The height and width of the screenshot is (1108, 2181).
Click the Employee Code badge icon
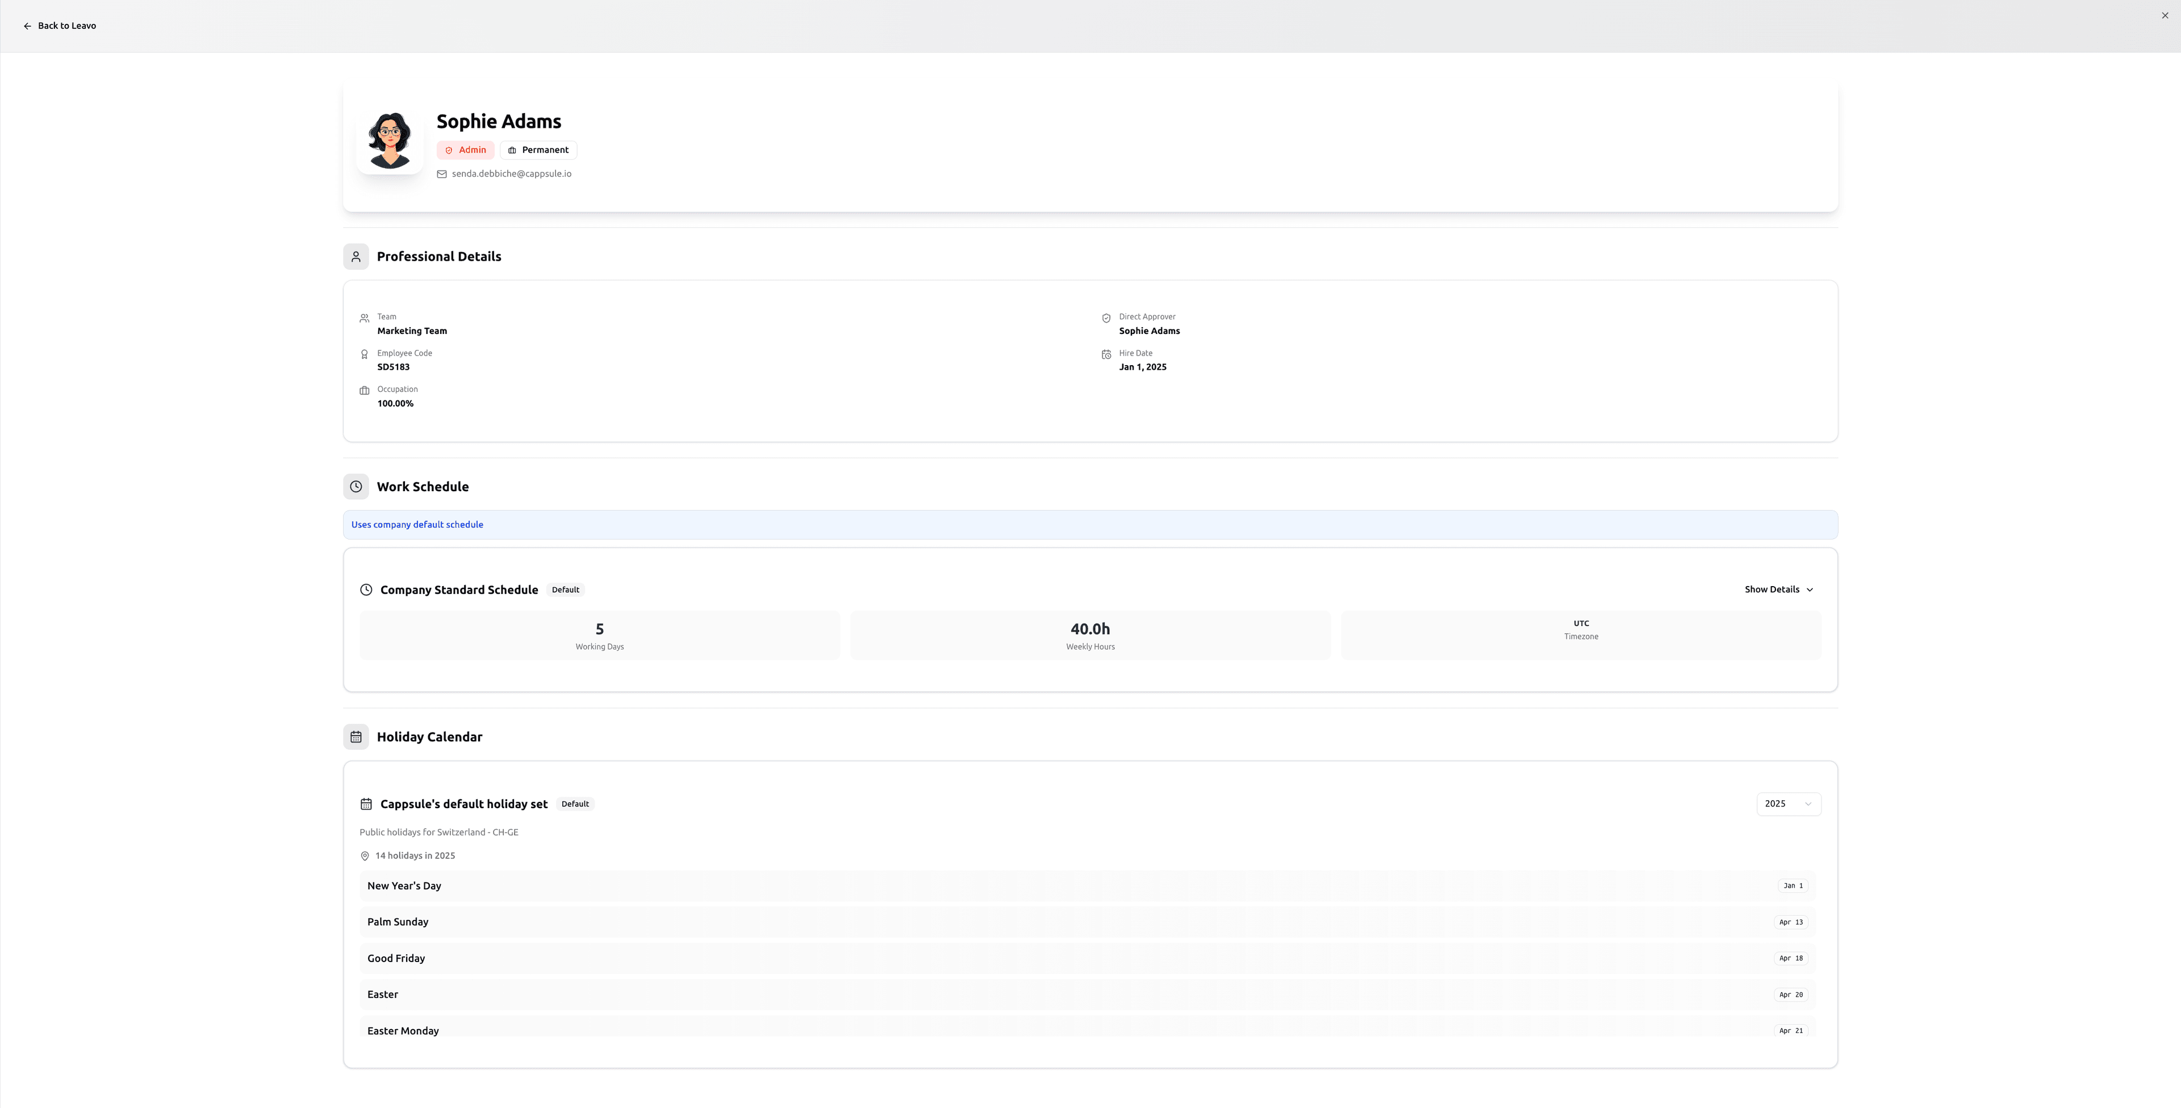click(364, 354)
